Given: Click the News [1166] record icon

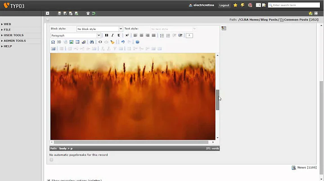Looking at the screenshot, I should (293, 168).
